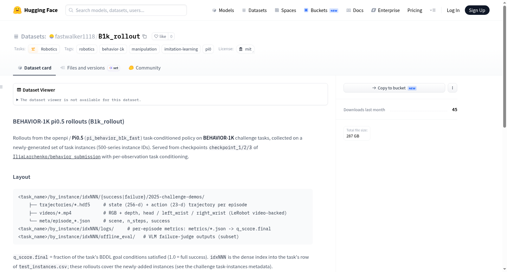Screen dimensions: 507x272
Task: Click the Datasets breadcrumb label
Action: 34,36
